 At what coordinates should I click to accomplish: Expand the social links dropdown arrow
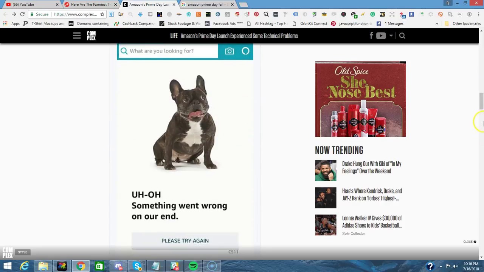391,36
